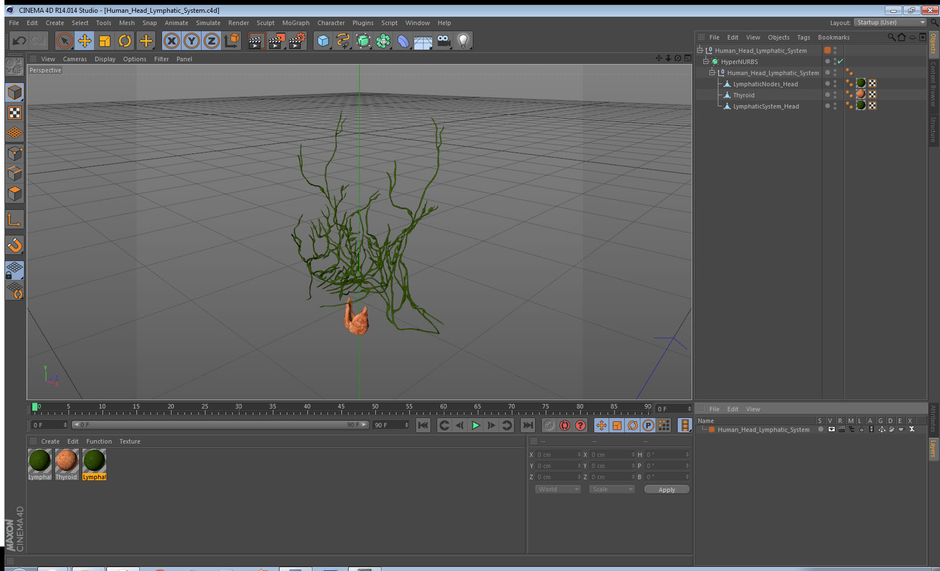Open material manager Texture menu

[x=130, y=441]
